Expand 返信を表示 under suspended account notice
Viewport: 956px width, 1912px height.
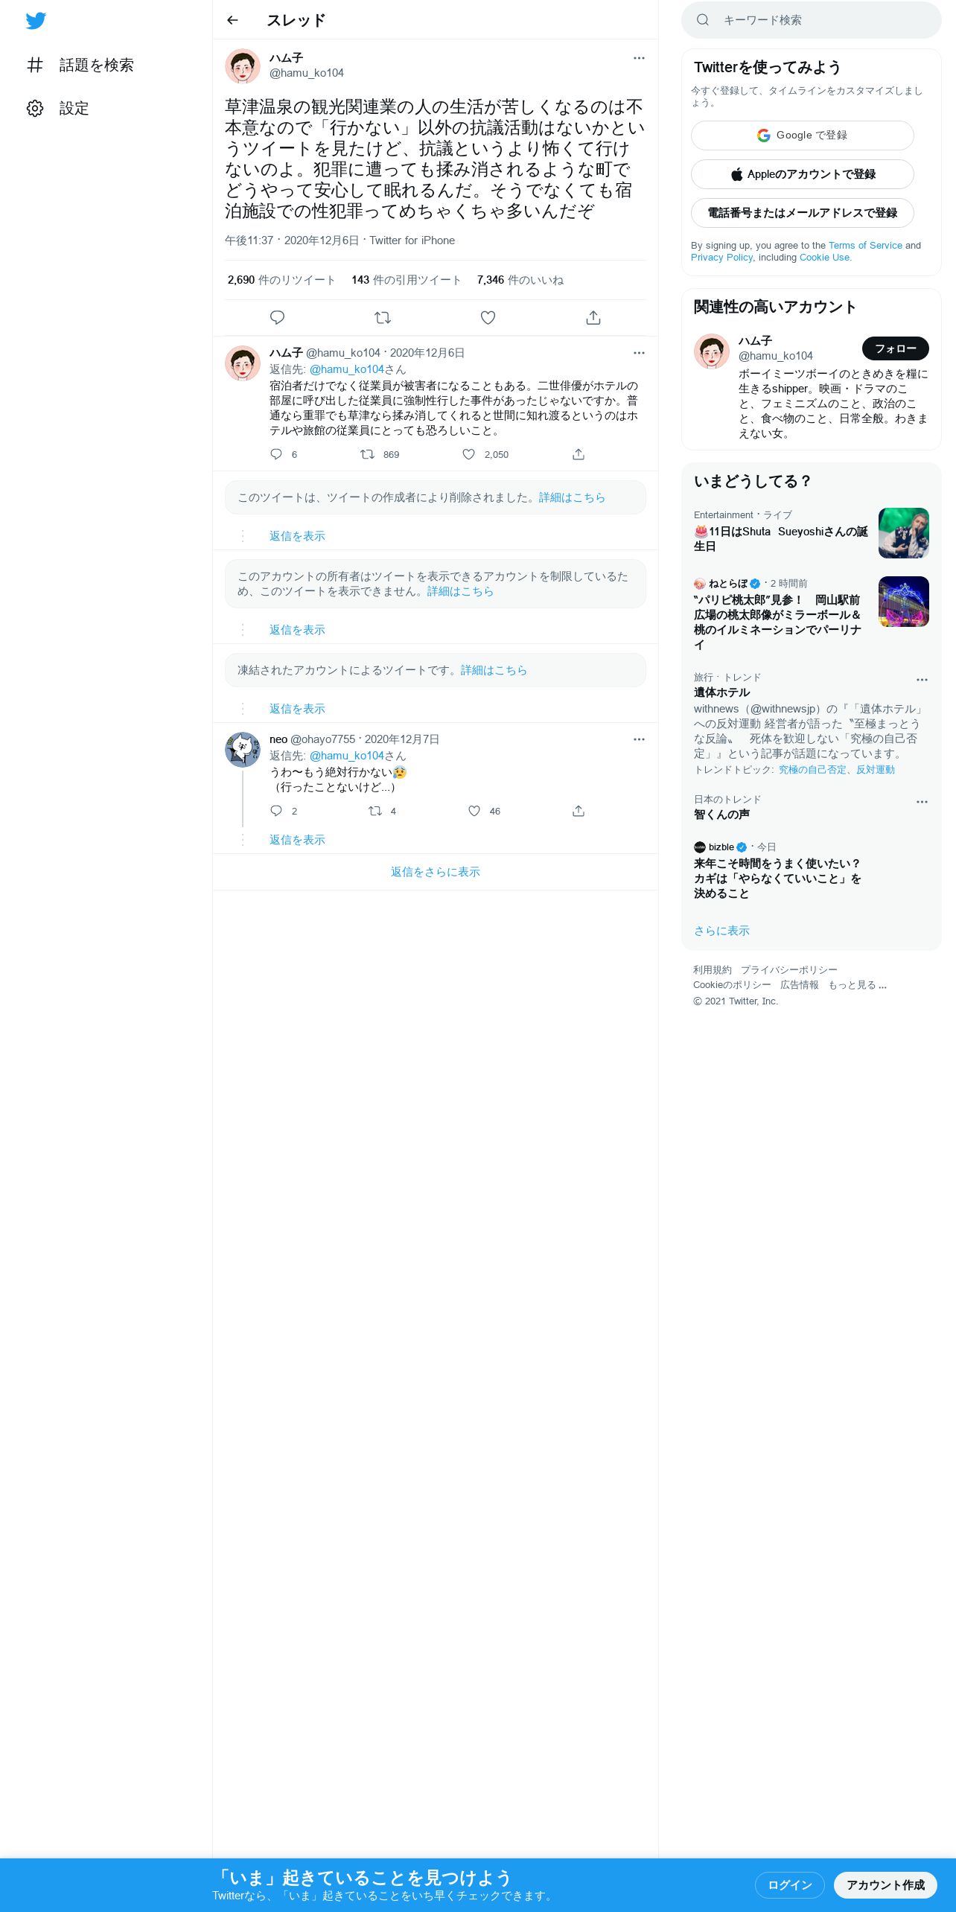point(297,709)
